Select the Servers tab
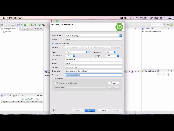 (x=6, y=96)
